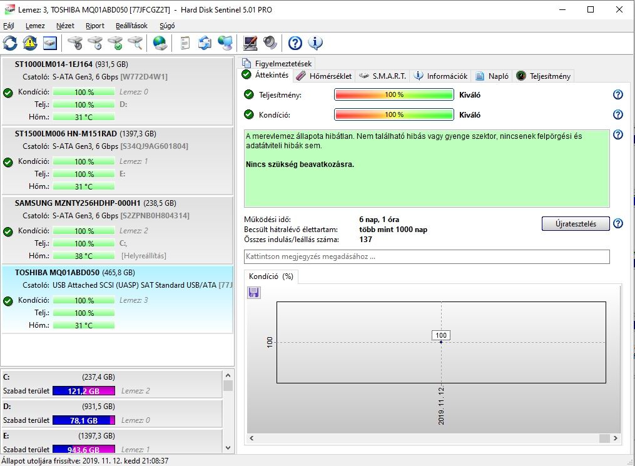Click the status bar 'Állapot utoljára frissítve' text
Image resolution: width=635 pixels, height=466 pixels.
[84, 461]
